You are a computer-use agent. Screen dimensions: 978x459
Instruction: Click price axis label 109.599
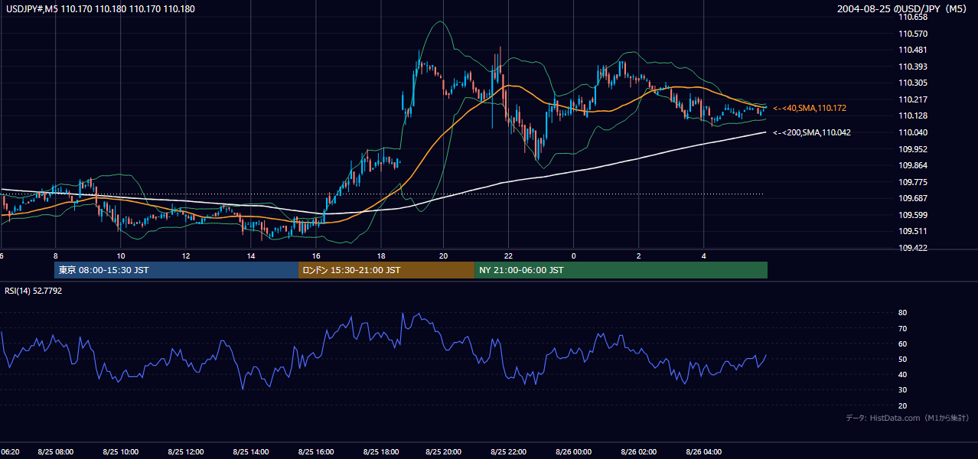point(913,215)
